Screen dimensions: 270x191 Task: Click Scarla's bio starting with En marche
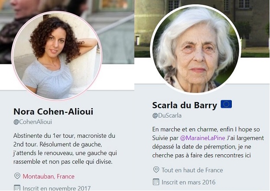pos(208,142)
